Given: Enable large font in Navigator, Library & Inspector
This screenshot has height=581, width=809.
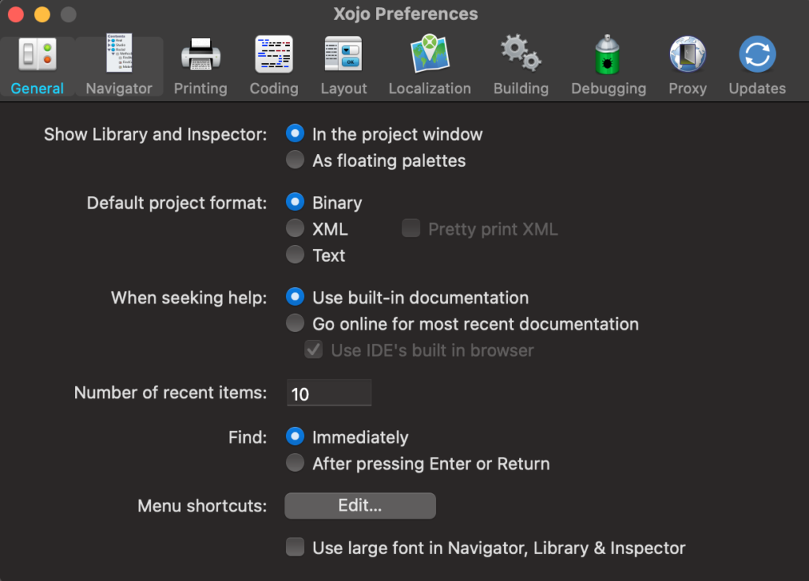Looking at the screenshot, I should pos(295,548).
